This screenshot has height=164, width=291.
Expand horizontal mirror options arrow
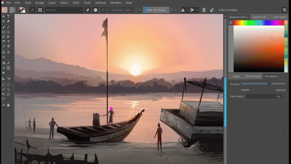pos(187,10)
